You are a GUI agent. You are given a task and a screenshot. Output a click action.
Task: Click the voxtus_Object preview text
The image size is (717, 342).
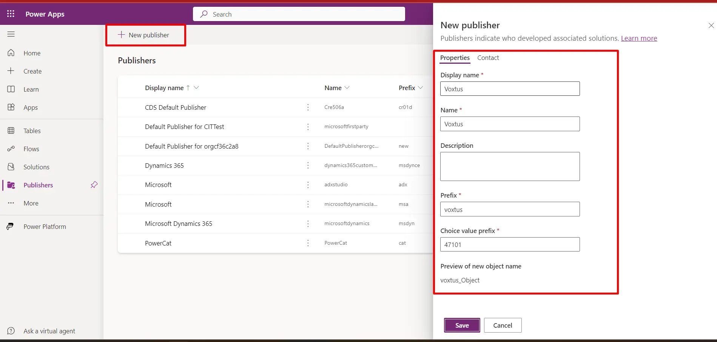460,280
